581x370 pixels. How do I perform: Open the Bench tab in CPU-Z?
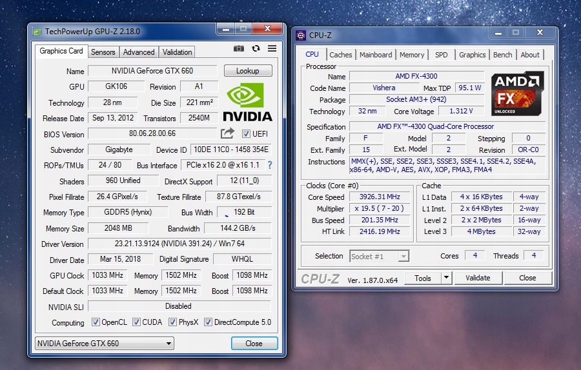(502, 55)
